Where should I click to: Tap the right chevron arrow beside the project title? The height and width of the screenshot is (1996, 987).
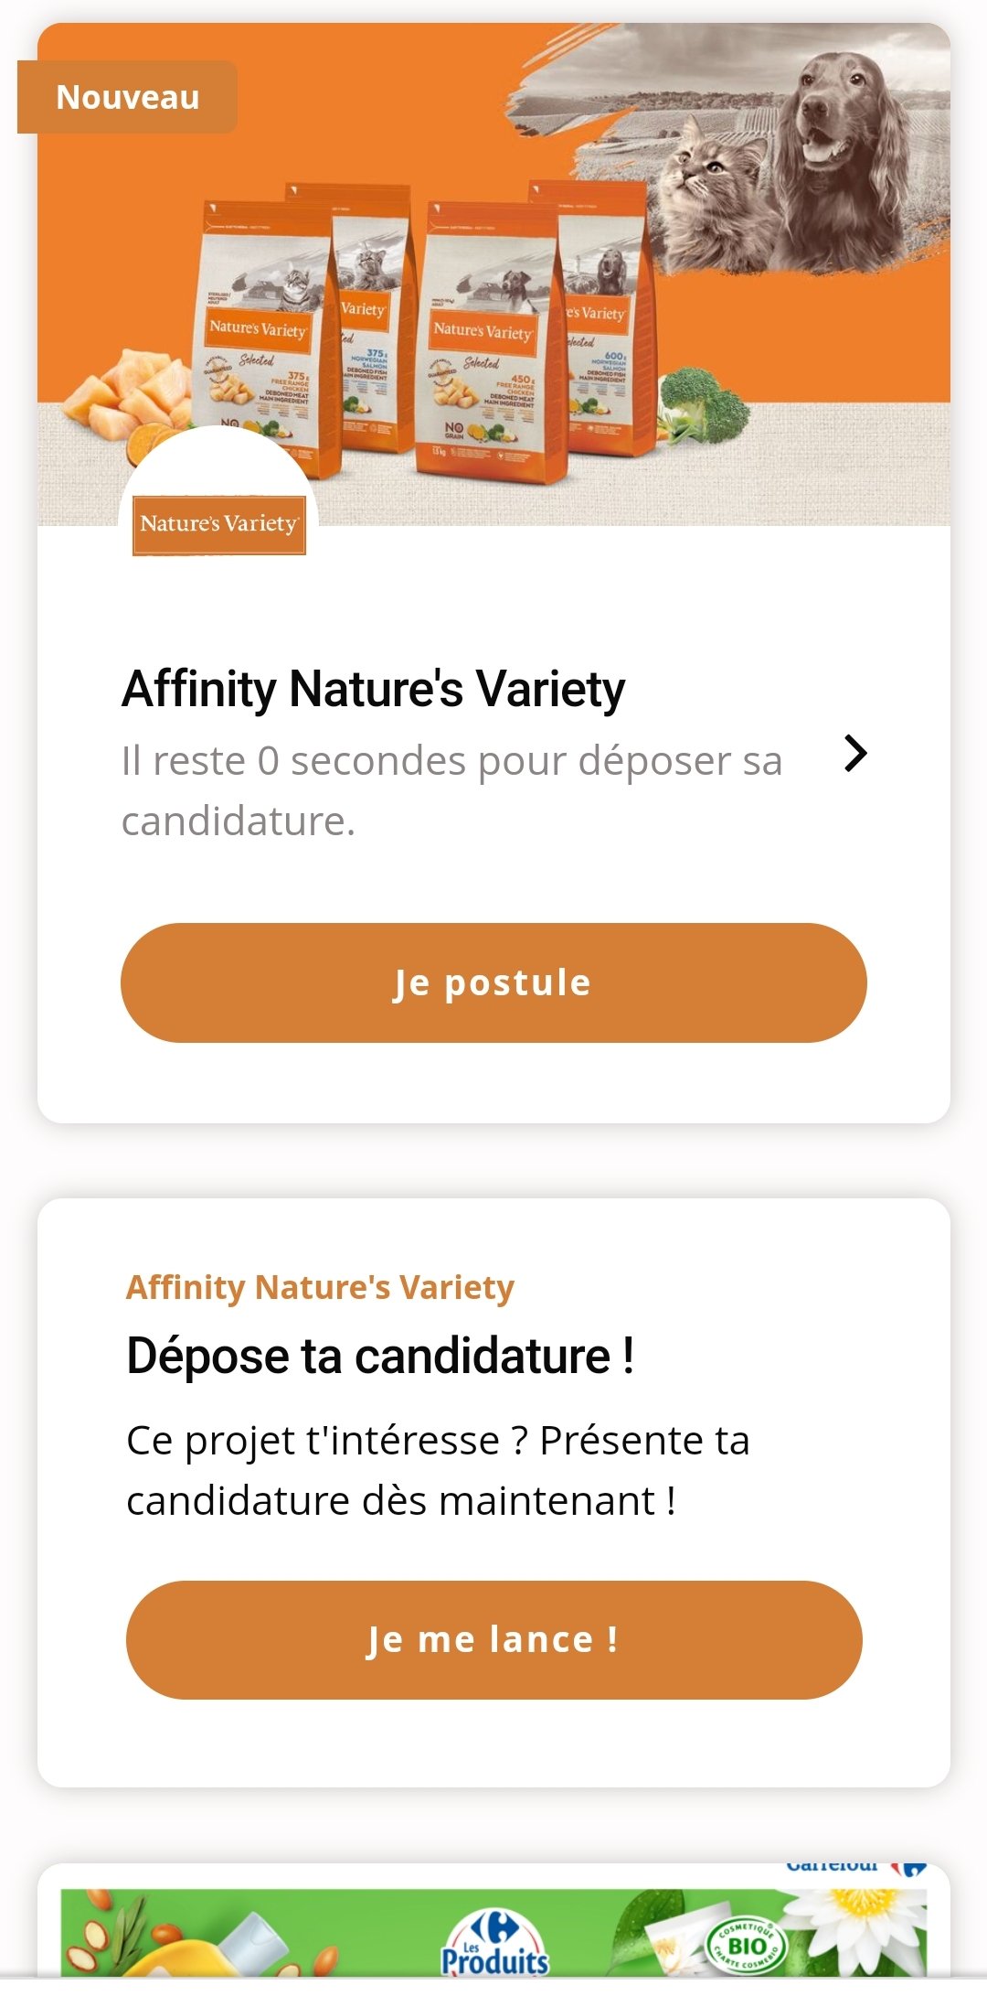[x=855, y=754]
